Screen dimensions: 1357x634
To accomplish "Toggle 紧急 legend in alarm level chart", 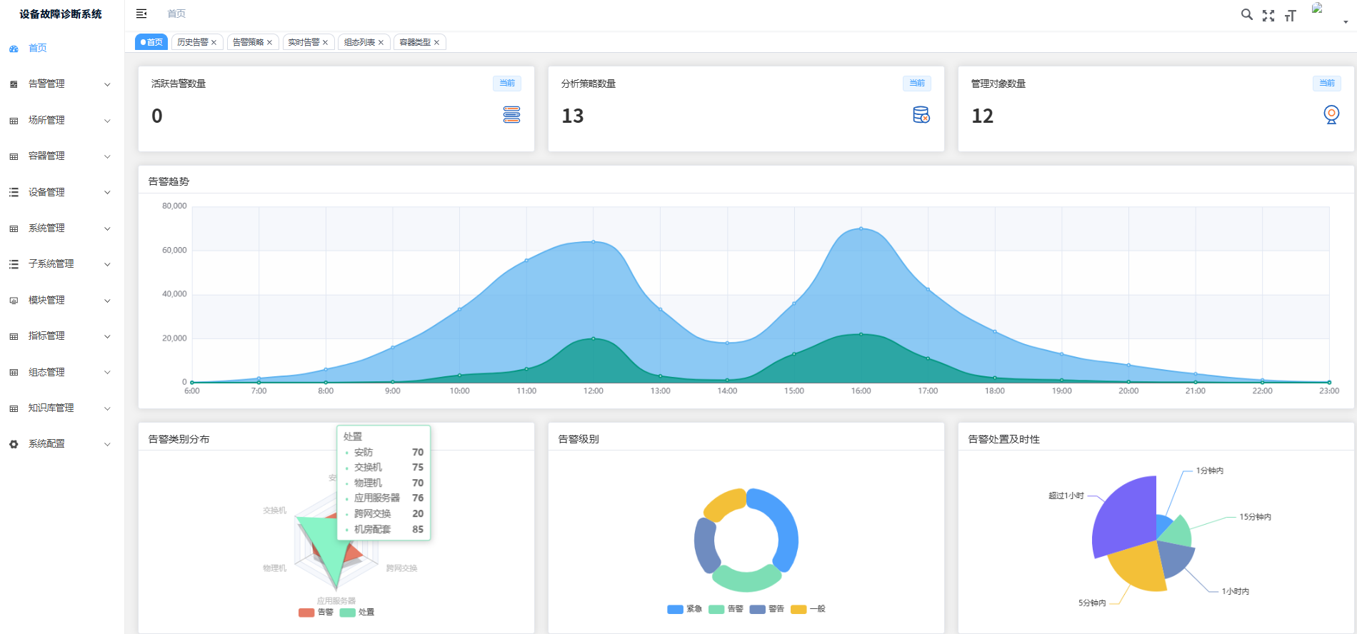I will click(684, 609).
